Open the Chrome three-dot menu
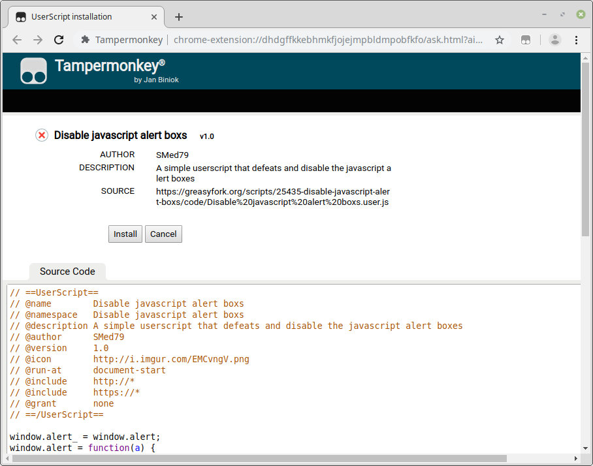593x466 pixels. [577, 40]
